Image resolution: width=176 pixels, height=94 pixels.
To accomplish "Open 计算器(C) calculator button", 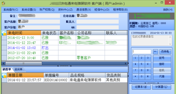I will point(161,87).
